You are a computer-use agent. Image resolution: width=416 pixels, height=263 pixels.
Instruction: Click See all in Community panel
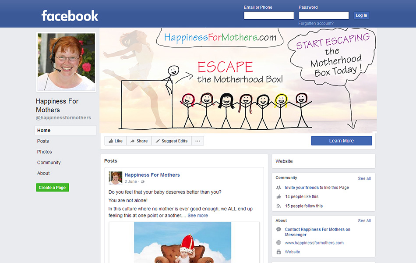click(364, 178)
